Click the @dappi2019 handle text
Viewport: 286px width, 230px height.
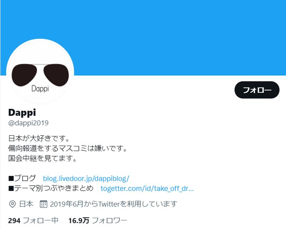29,123
